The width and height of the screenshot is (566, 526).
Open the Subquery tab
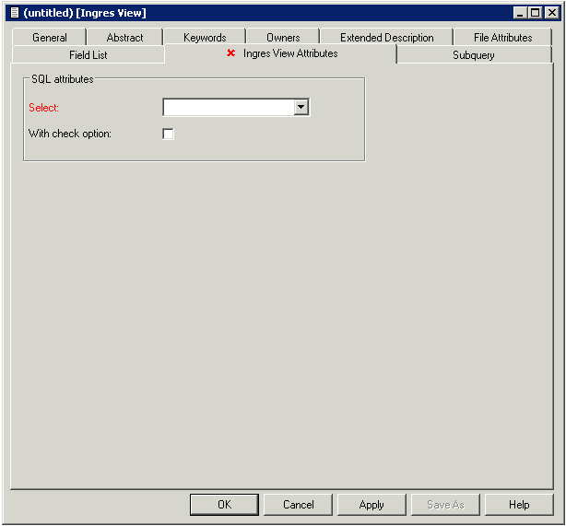click(474, 55)
